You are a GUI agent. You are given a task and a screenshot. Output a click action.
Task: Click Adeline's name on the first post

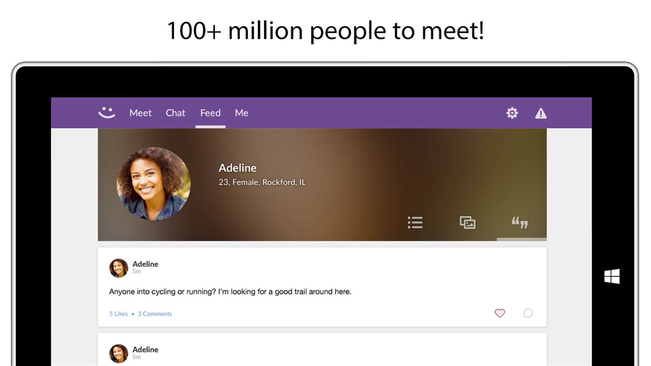click(x=145, y=264)
